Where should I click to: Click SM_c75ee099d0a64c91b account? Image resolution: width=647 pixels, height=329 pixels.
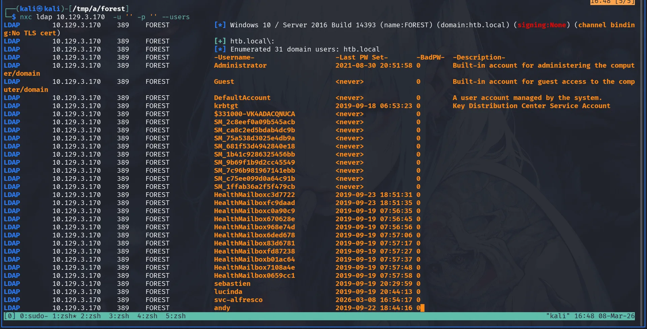254,178
